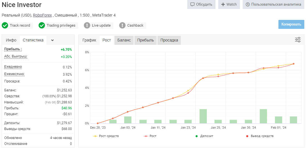
Task: Click the Абс. Выигрыш label
Action: 16,57
